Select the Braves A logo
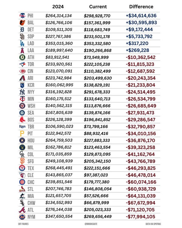This screenshot has height=228, width=182. coord(22,210)
